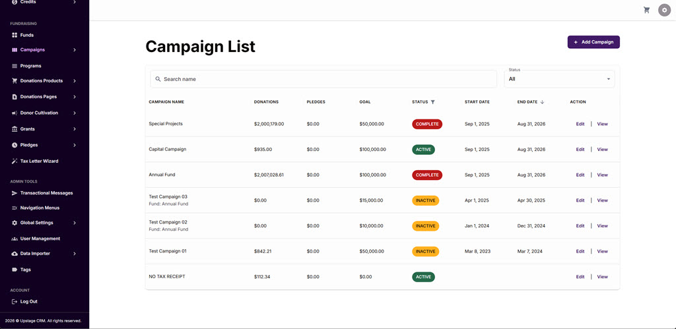The width and height of the screenshot is (676, 329).
Task: Open the Status filter dropdown
Action: coord(559,79)
